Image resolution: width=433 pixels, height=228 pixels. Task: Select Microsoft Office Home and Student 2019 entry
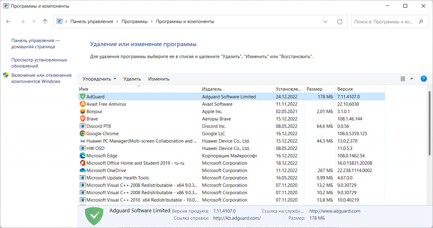pos(135,163)
